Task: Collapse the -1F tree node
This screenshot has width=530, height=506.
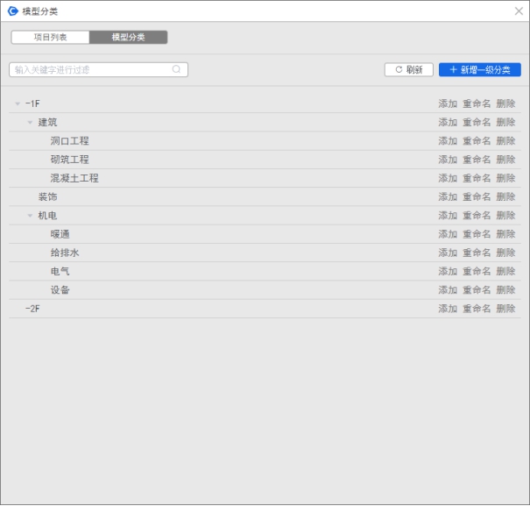Action: pos(18,104)
